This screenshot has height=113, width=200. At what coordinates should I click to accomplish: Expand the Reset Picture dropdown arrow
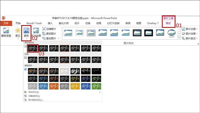(x=59, y=39)
